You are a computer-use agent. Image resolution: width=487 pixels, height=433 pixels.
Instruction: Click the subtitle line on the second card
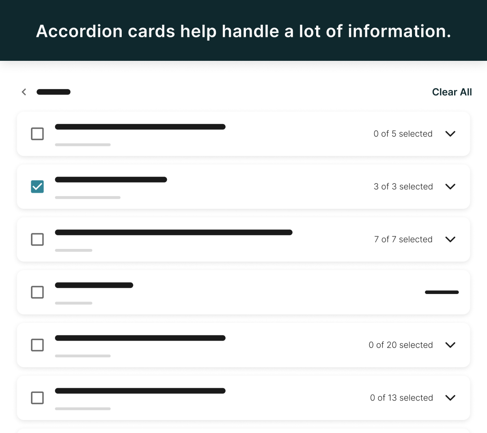pyautogui.click(x=88, y=198)
